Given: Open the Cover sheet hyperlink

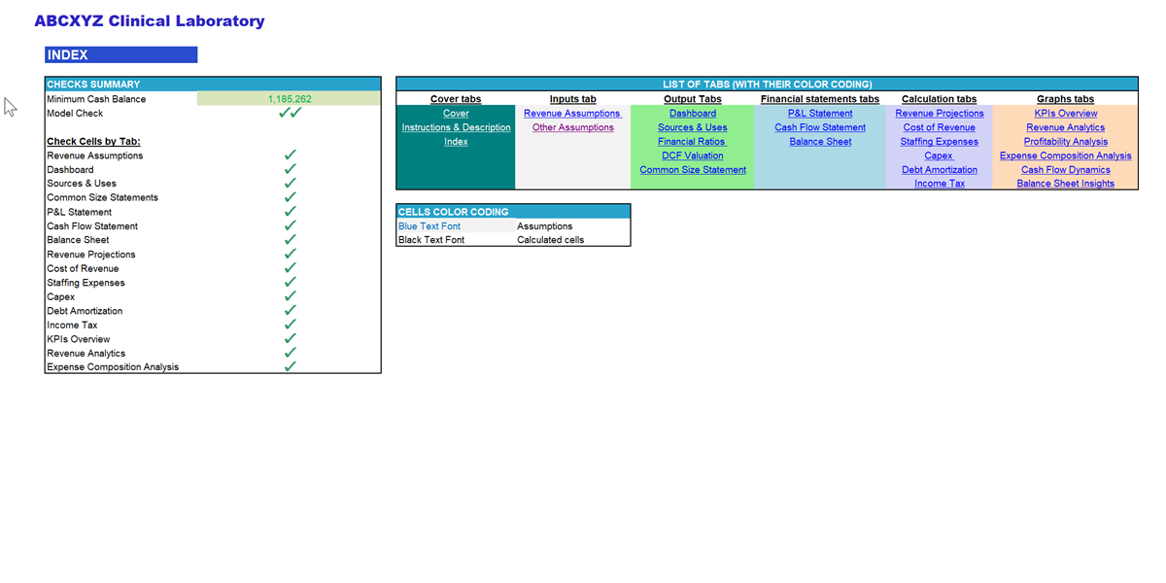Looking at the screenshot, I should pyautogui.click(x=456, y=113).
